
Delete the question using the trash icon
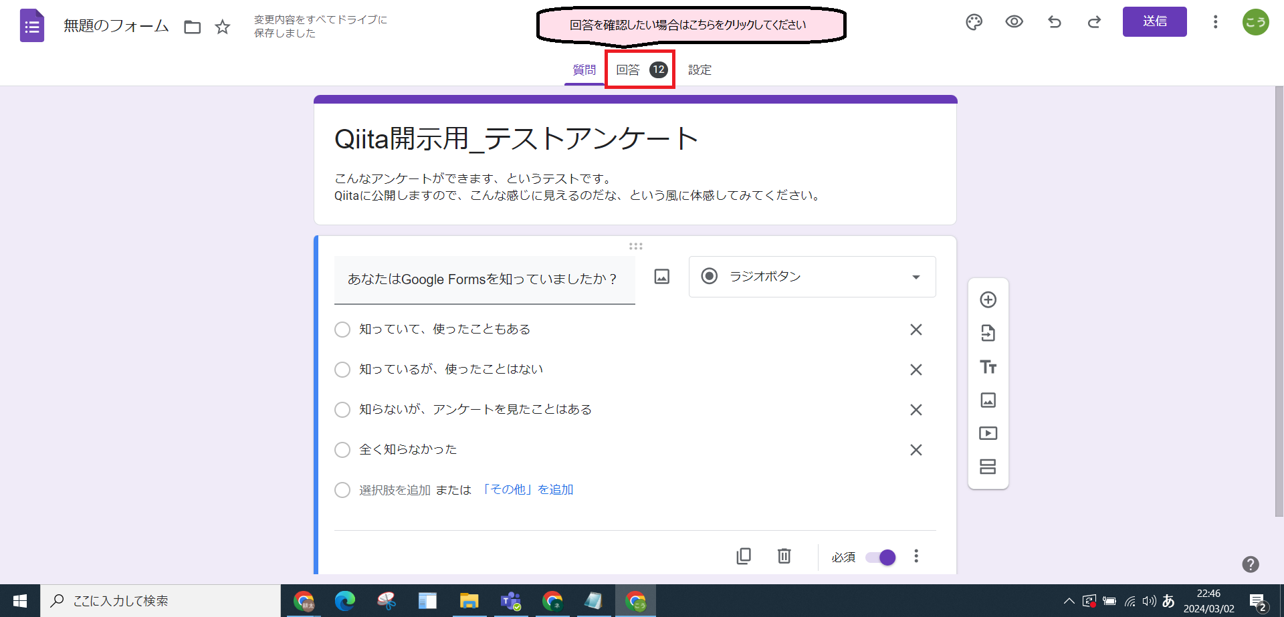[783, 556]
